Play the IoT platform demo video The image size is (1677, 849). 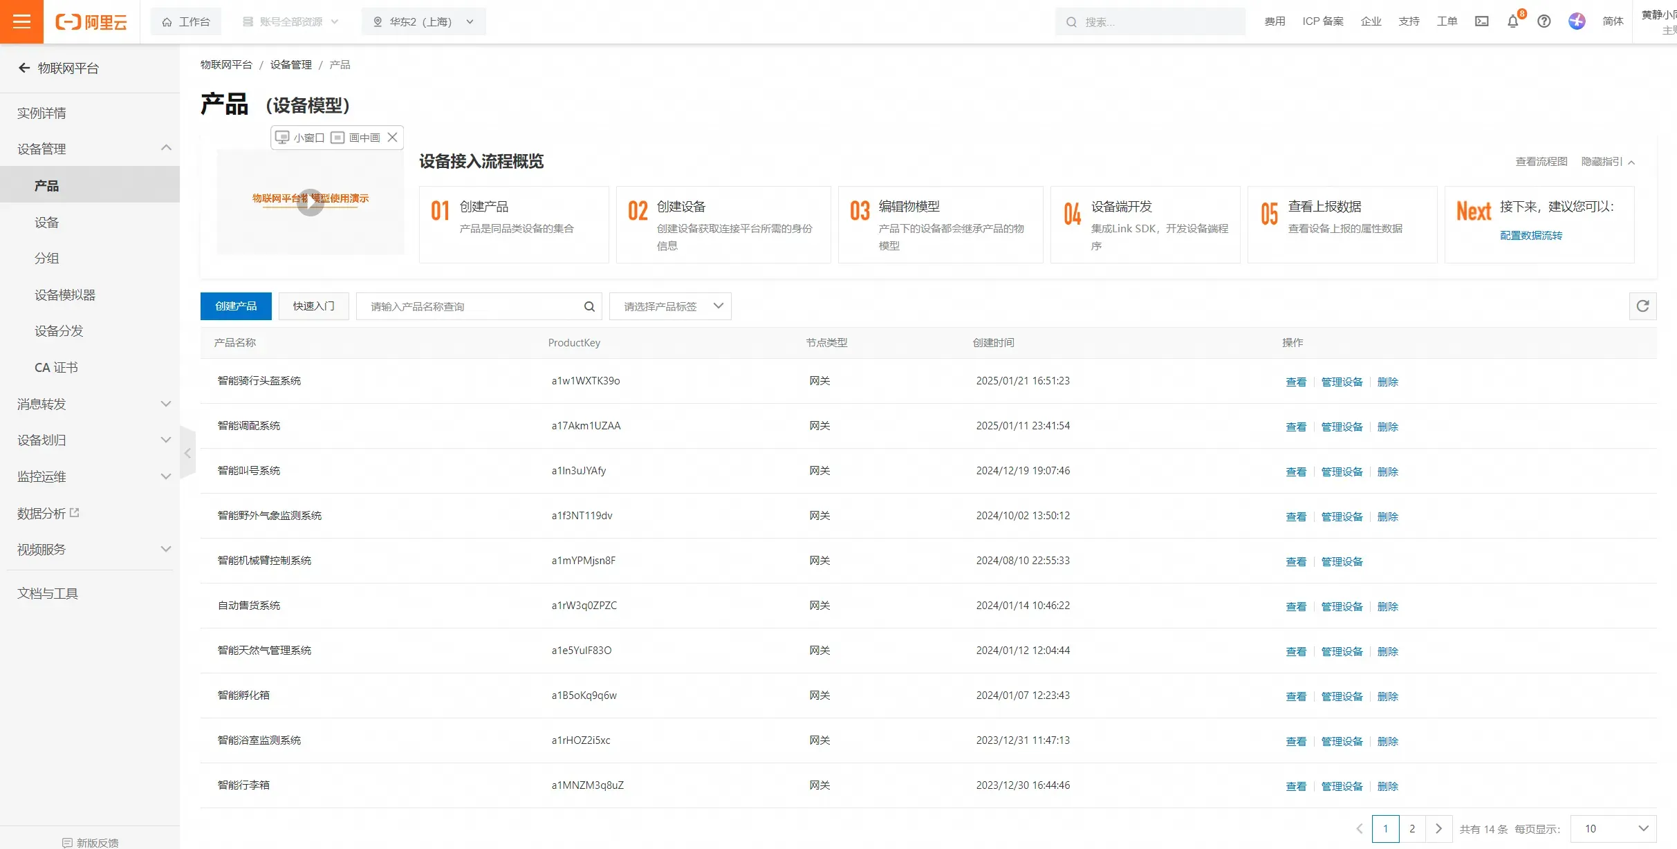click(x=311, y=203)
